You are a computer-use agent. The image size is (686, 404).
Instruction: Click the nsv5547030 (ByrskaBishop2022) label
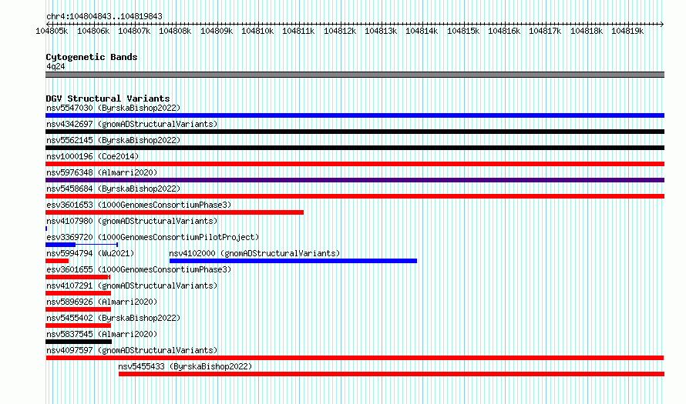coord(113,108)
